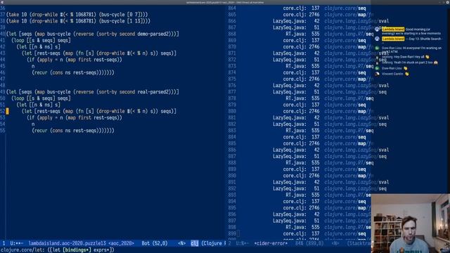Click line 37 '(take 10 (drop-while' with bus-cycle [0 7]

[x=77, y=14]
